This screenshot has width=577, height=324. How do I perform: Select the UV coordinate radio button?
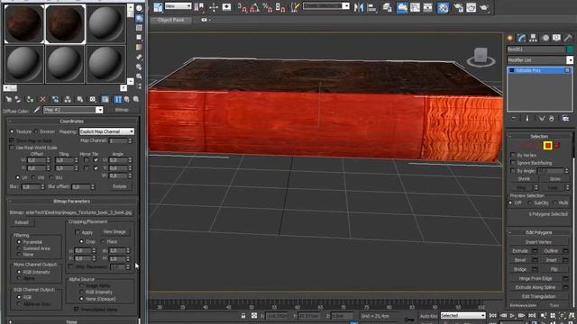[x=17, y=177]
